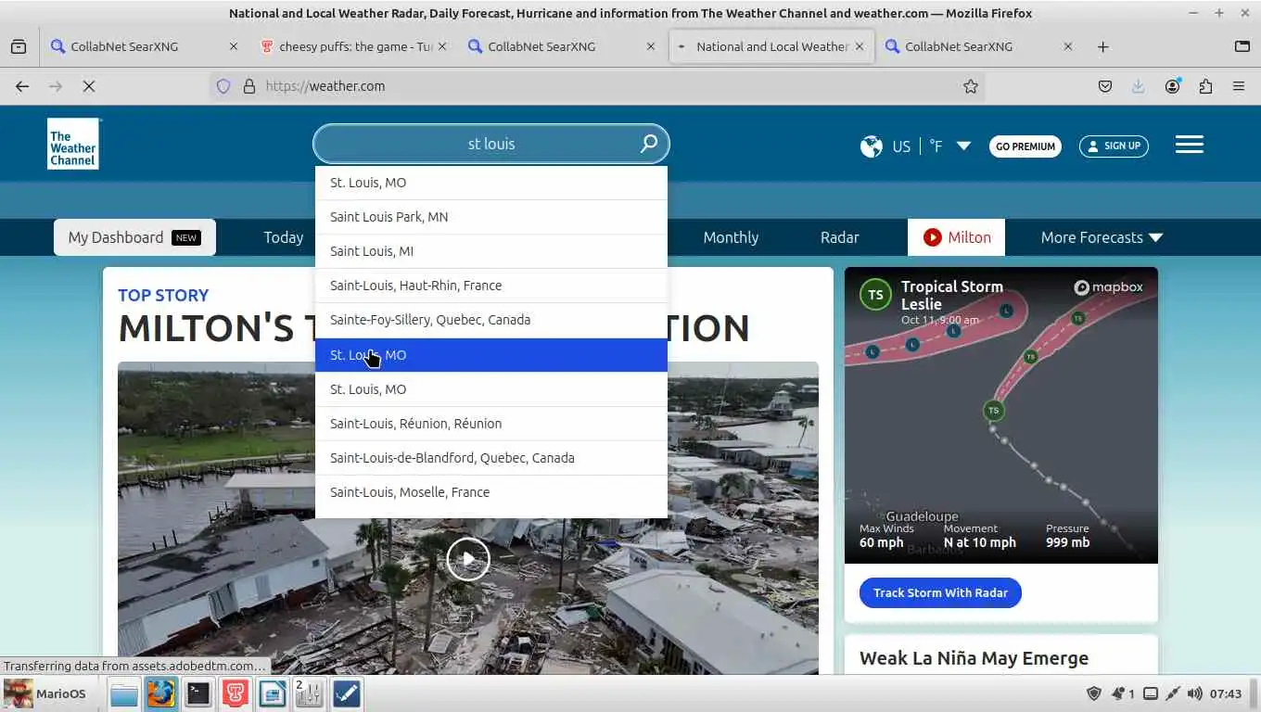Expand the °F units dropdown arrow

[x=963, y=146]
